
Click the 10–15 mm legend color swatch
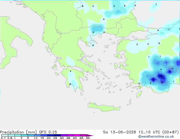[37, 135]
